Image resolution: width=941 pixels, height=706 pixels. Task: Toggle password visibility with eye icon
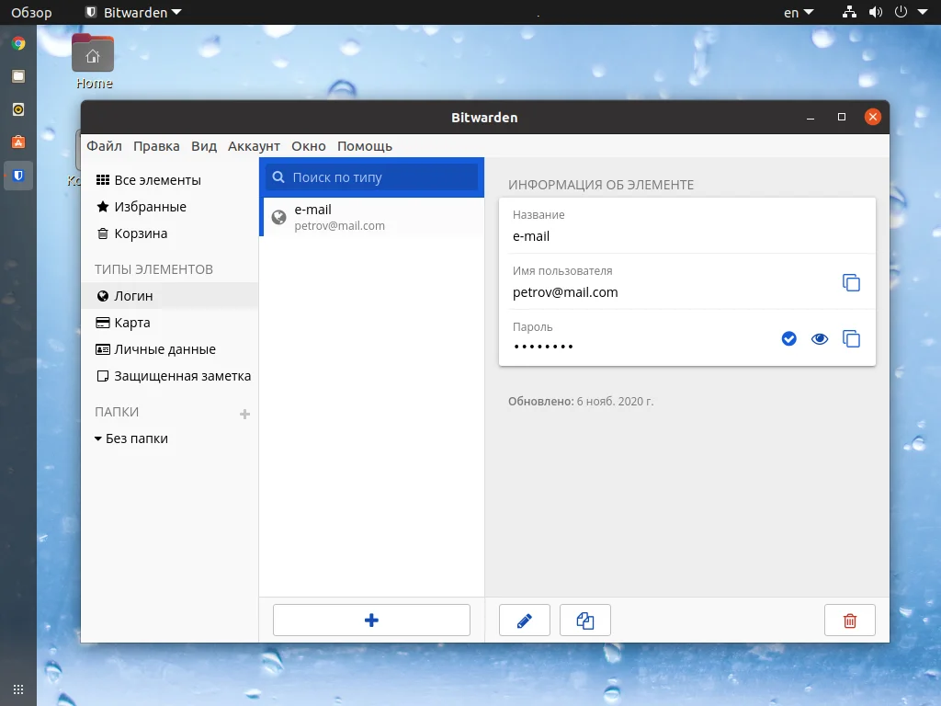820,339
